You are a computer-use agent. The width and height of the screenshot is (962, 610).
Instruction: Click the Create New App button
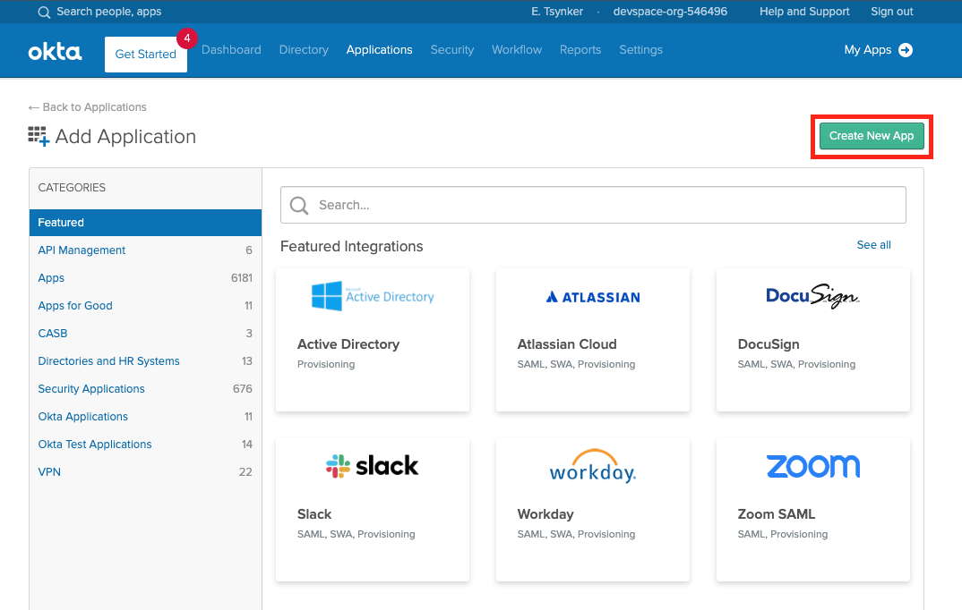pyautogui.click(x=871, y=135)
